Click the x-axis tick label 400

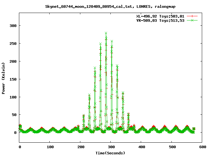pyautogui.click(x=142, y=147)
